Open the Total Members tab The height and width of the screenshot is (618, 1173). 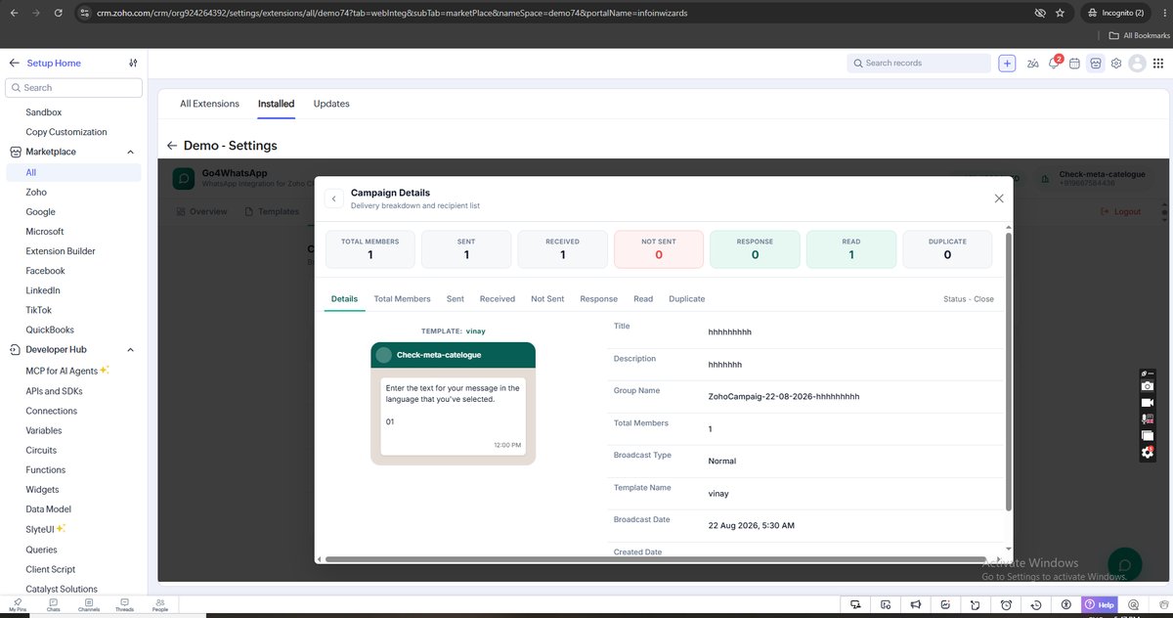click(x=402, y=299)
